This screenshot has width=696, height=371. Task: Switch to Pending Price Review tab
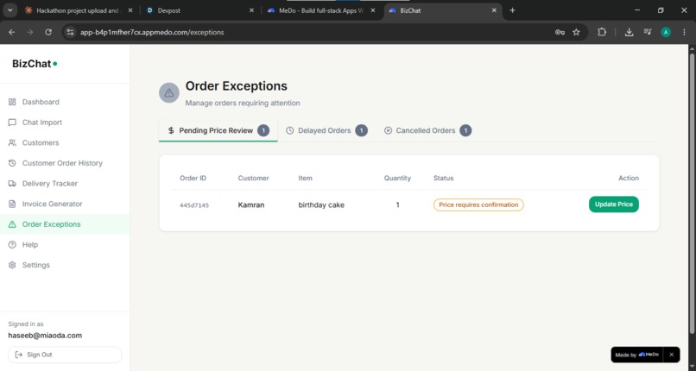coord(218,131)
